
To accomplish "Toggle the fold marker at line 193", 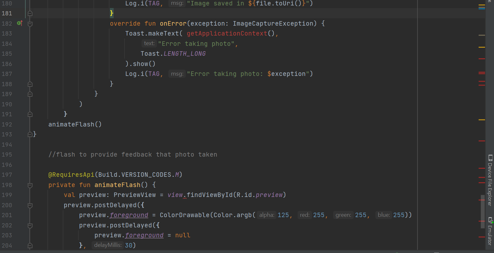I will [30, 134].
